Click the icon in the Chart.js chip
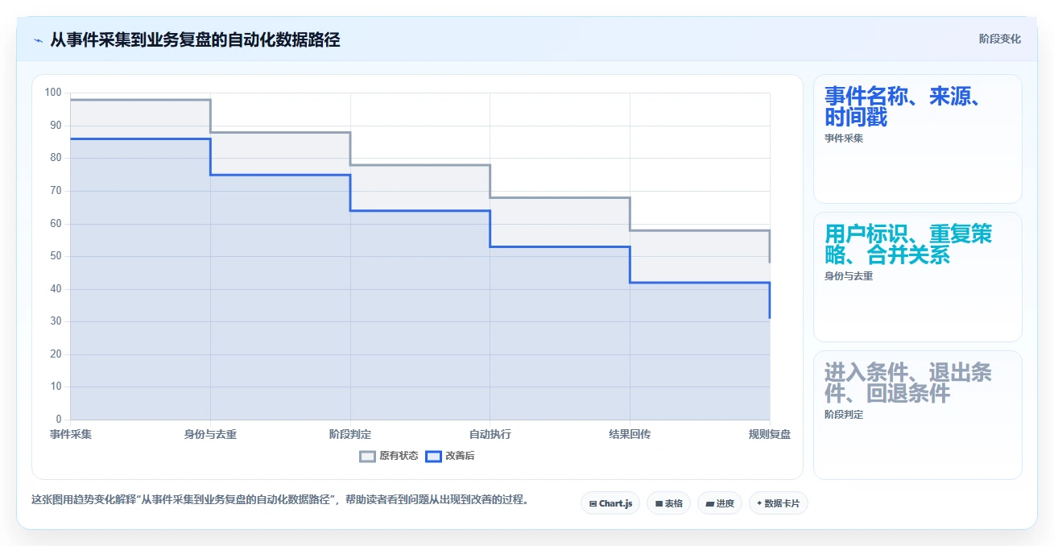Viewport: 1054px width, 546px height. 593,503
